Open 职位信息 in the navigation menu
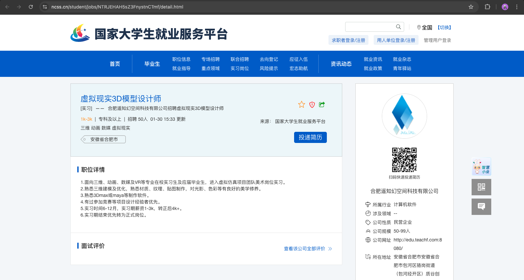524x280 pixels. [x=181, y=59]
